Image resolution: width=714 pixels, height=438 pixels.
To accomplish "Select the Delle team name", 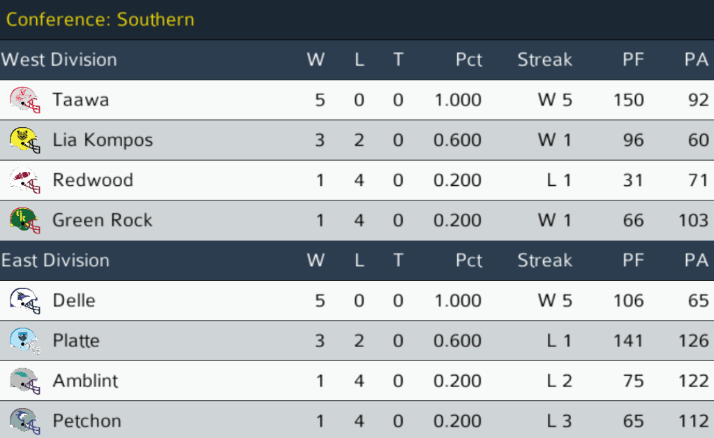I will point(74,301).
